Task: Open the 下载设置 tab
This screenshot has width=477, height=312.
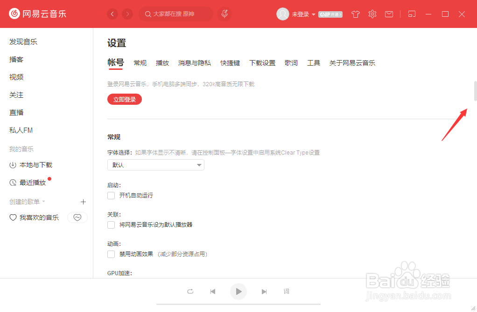Action: point(262,63)
